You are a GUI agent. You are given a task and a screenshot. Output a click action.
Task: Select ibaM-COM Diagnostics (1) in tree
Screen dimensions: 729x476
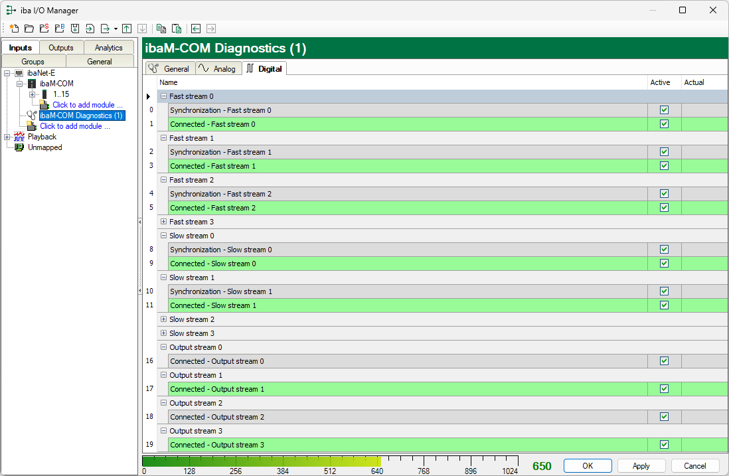(x=82, y=116)
